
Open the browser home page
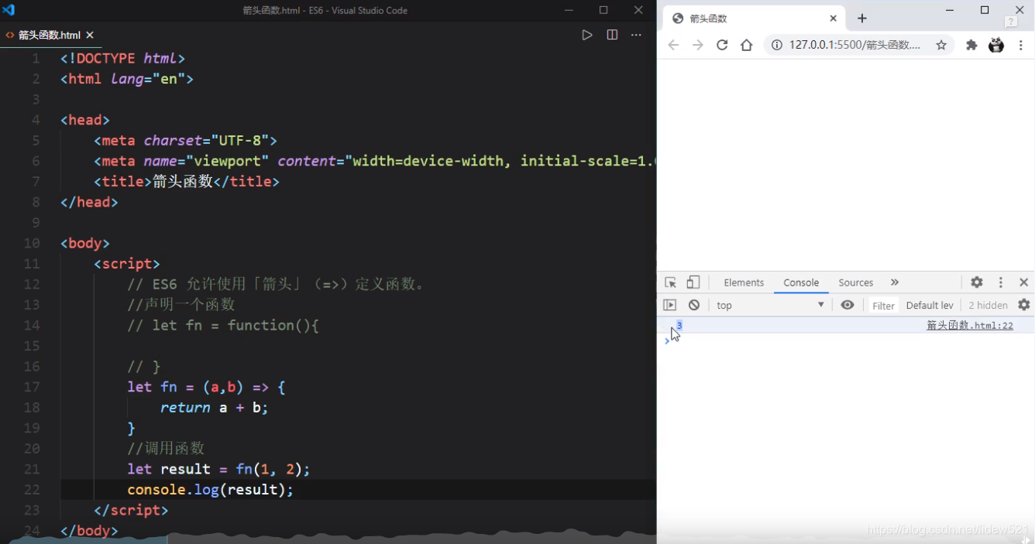coord(747,45)
